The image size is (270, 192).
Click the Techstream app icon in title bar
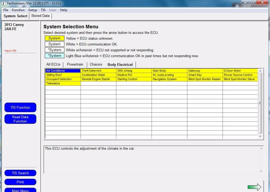click(4, 3)
